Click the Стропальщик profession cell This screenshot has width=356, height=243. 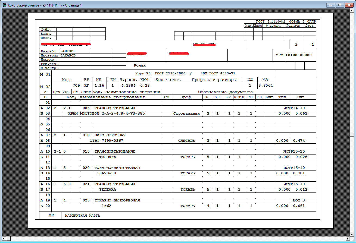tap(186, 113)
